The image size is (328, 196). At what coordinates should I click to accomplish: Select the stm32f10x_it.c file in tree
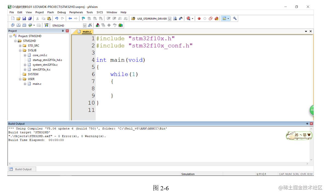pyautogui.click(x=41, y=70)
